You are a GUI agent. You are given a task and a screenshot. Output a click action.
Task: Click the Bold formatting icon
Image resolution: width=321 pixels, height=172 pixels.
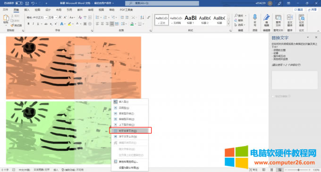[x=28, y=24]
